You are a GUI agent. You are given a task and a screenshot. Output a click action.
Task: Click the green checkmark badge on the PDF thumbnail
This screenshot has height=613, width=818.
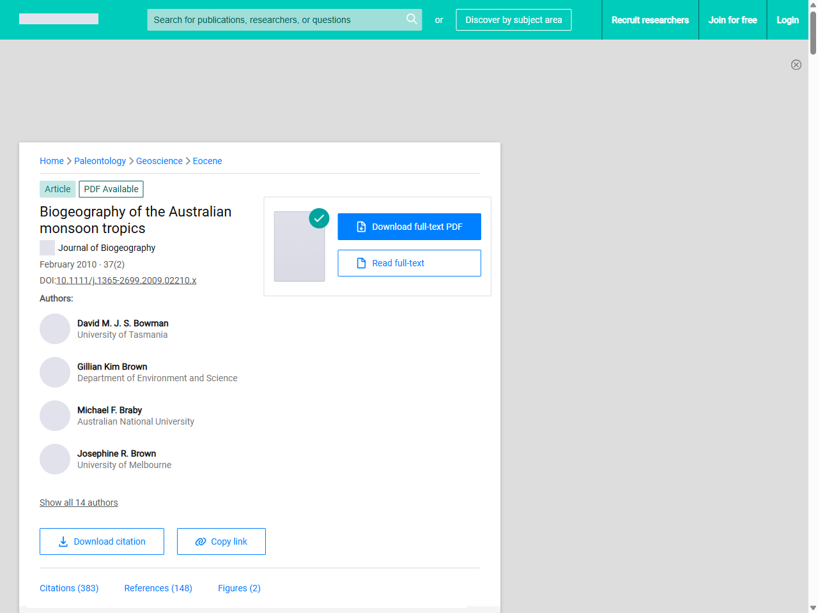click(x=319, y=218)
